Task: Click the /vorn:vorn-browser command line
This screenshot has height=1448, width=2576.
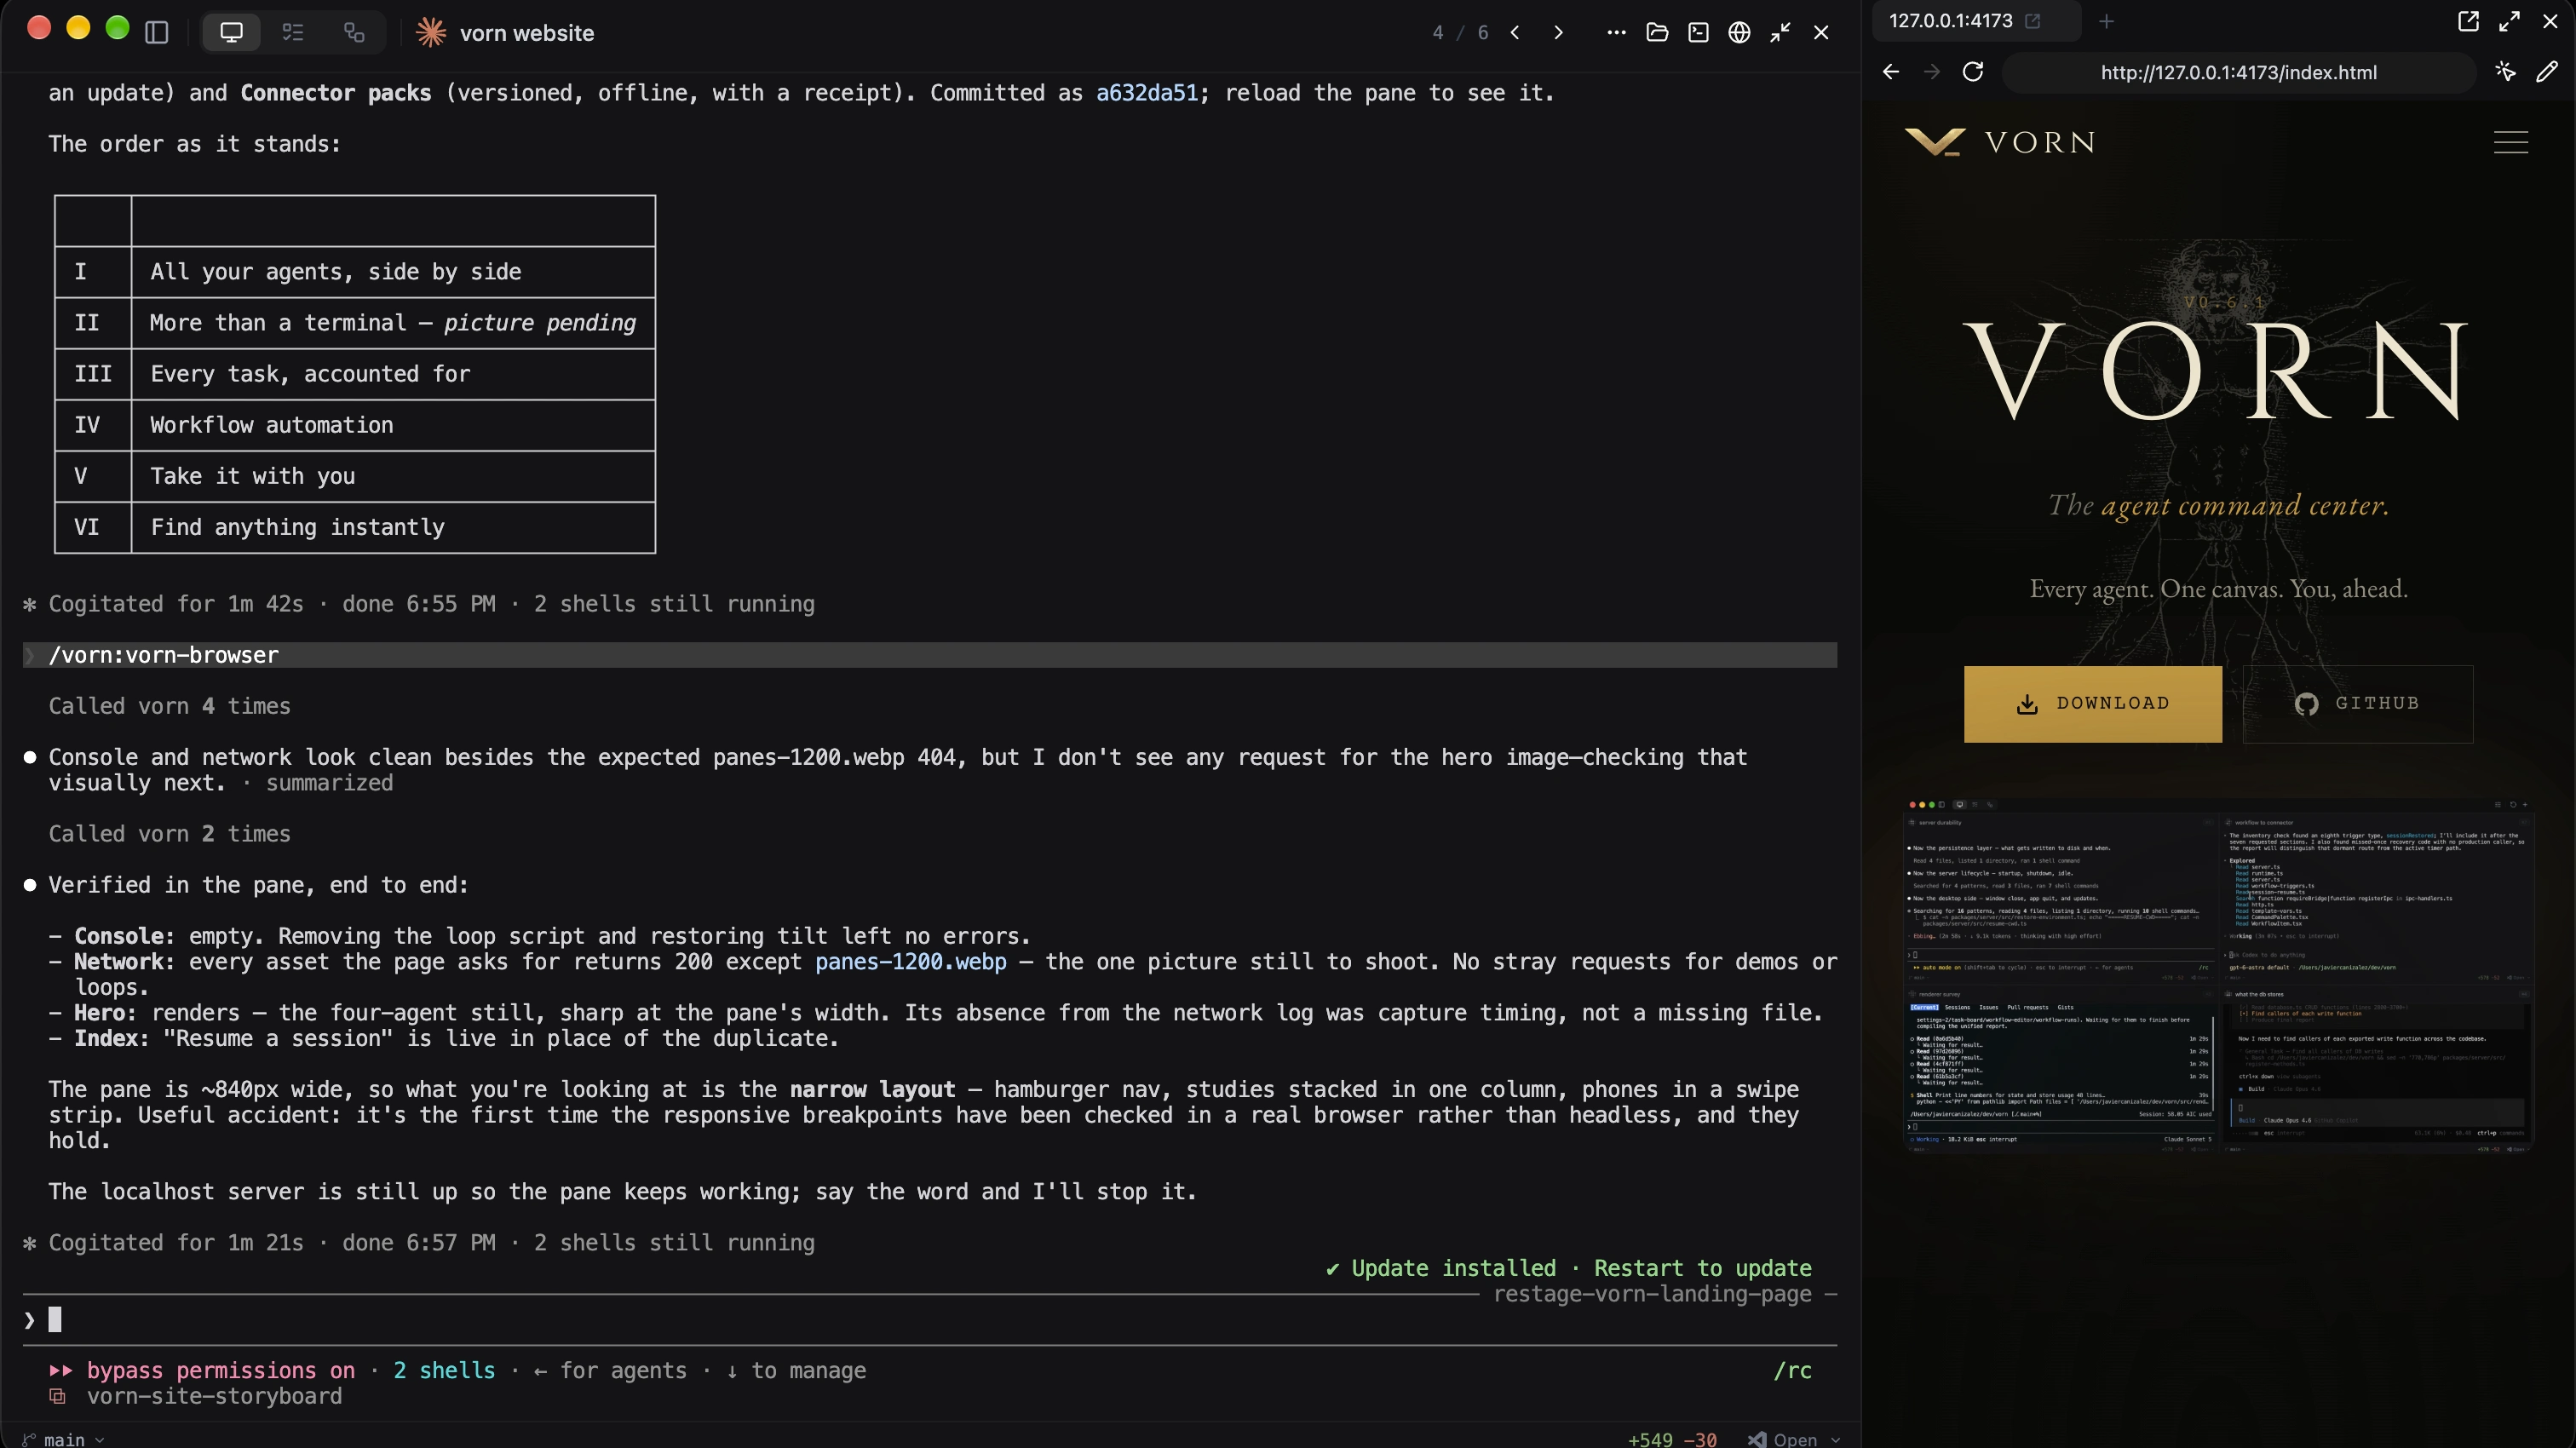Action: point(930,655)
